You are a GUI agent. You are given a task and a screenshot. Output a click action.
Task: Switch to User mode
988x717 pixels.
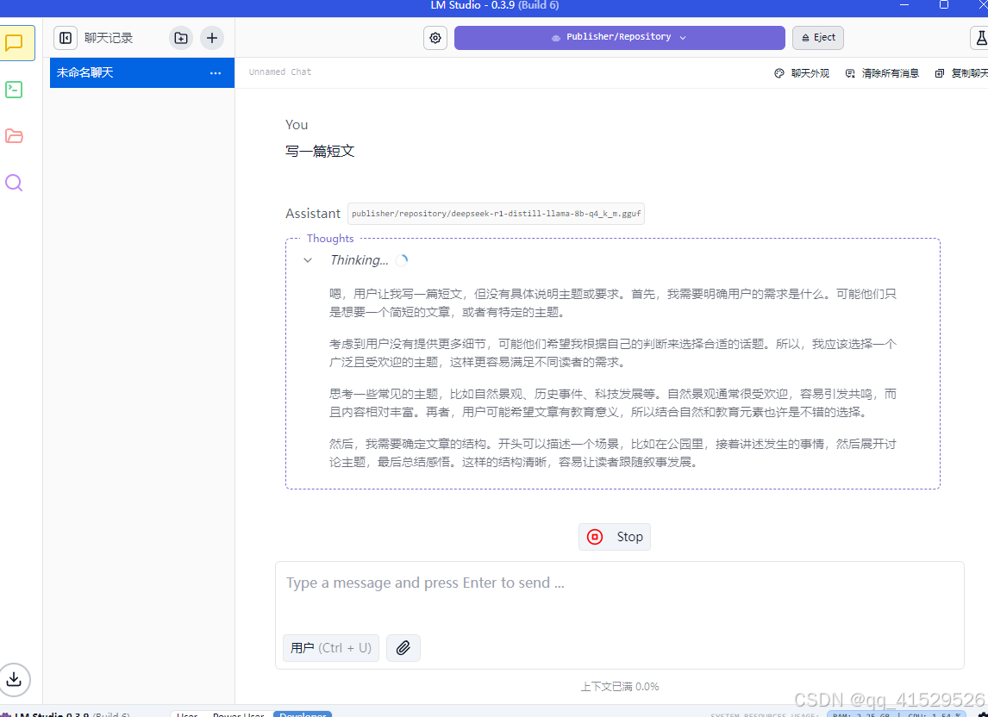click(x=186, y=714)
